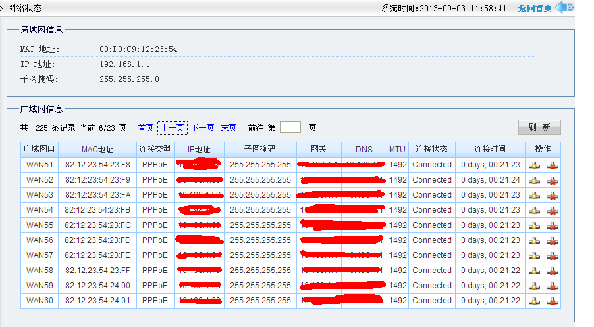Jump to 末页 last page link

pos(229,128)
